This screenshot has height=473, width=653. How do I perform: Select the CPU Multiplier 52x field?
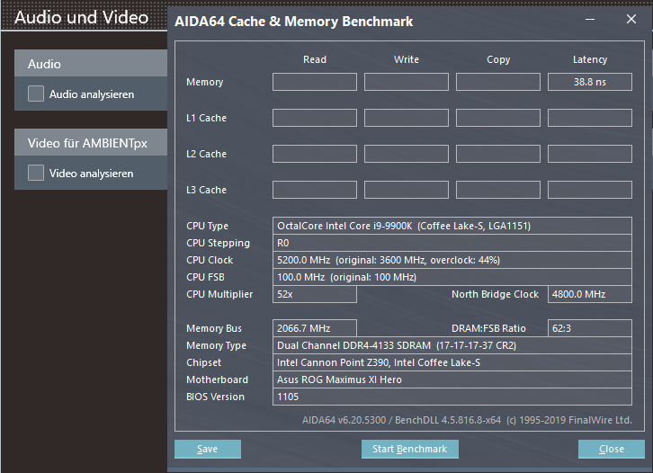315,294
